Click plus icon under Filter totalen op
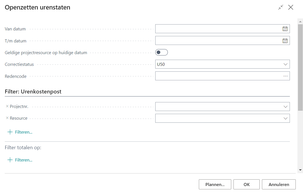 coord(10,160)
